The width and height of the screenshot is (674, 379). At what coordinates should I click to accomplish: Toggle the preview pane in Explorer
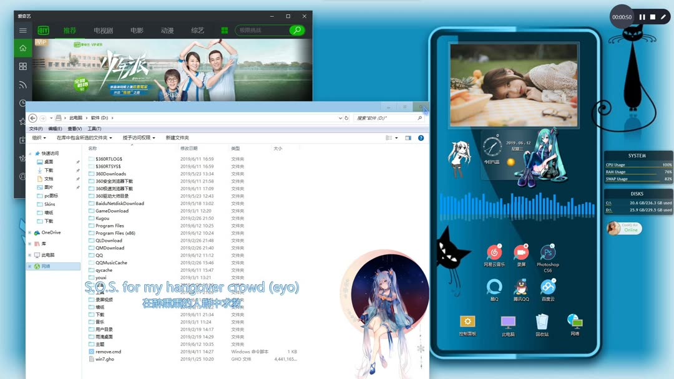click(408, 138)
